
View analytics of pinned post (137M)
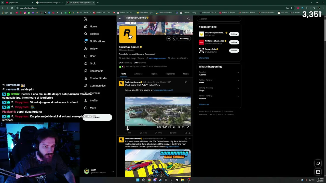tap(173, 133)
